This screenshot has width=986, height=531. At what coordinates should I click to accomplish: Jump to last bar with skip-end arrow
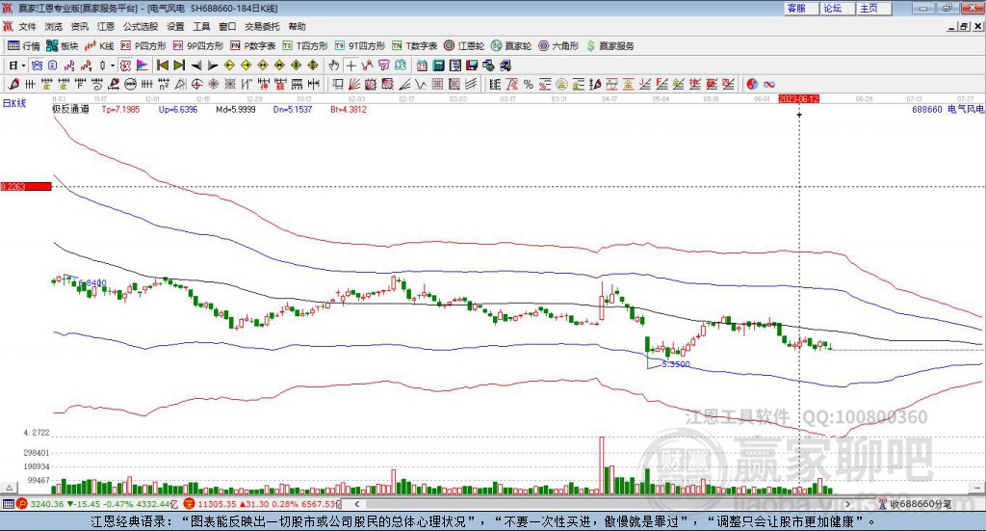click(x=179, y=66)
